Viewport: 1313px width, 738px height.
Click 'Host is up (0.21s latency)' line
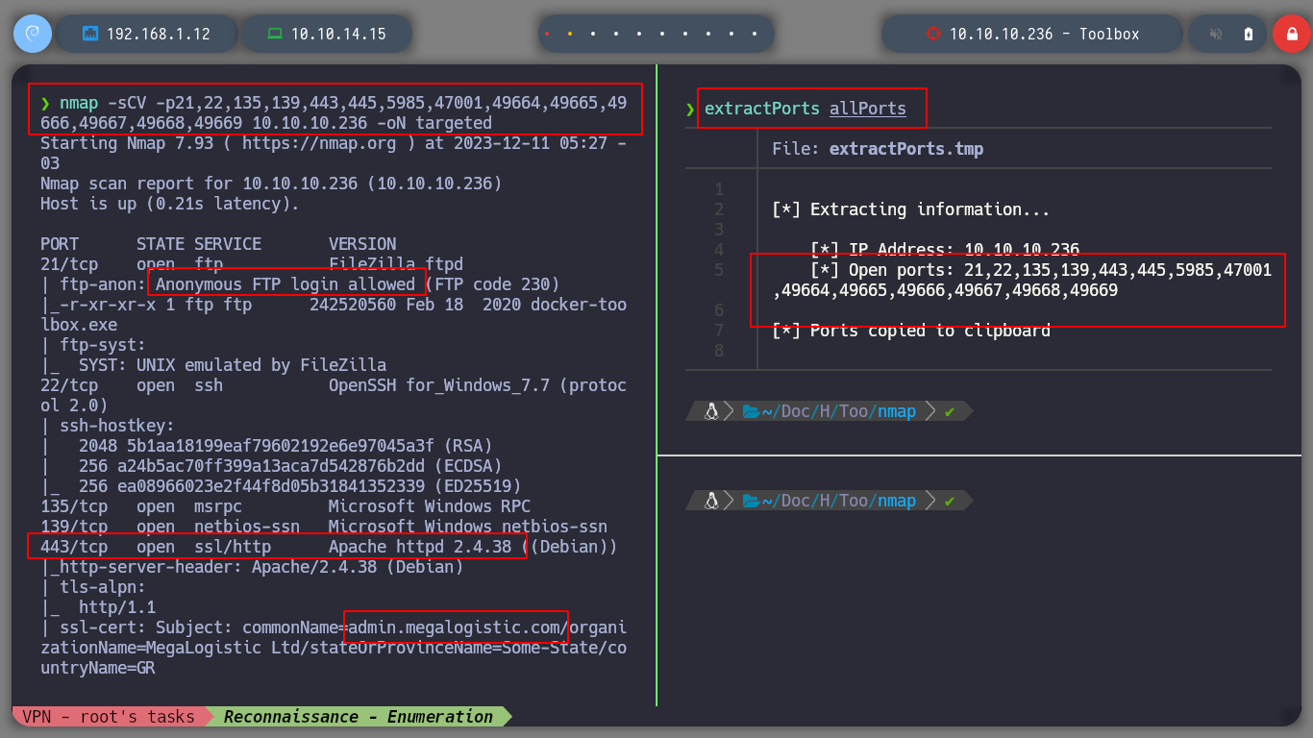click(x=170, y=204)
